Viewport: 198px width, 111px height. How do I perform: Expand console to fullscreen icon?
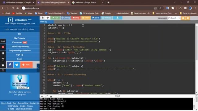coord(46,96)
